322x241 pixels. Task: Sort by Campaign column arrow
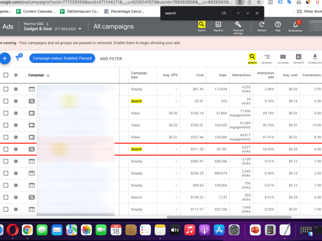point(48,75)
